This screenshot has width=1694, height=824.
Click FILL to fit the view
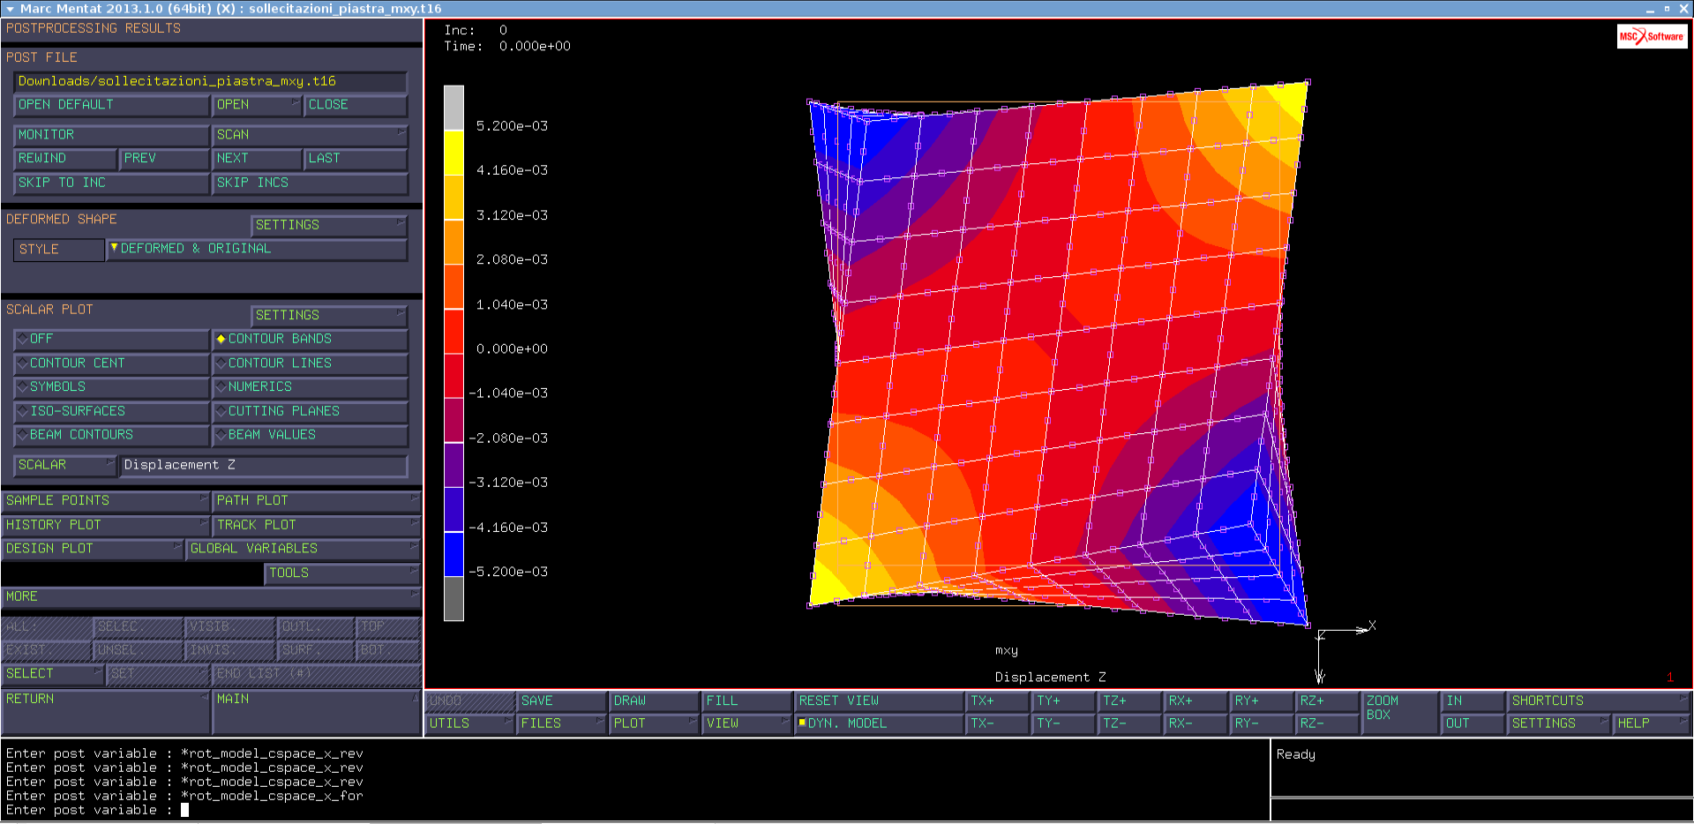pos(746,700)
